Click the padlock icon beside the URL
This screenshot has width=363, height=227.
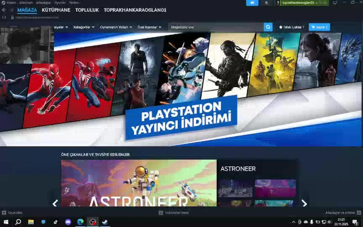(12, 17)
